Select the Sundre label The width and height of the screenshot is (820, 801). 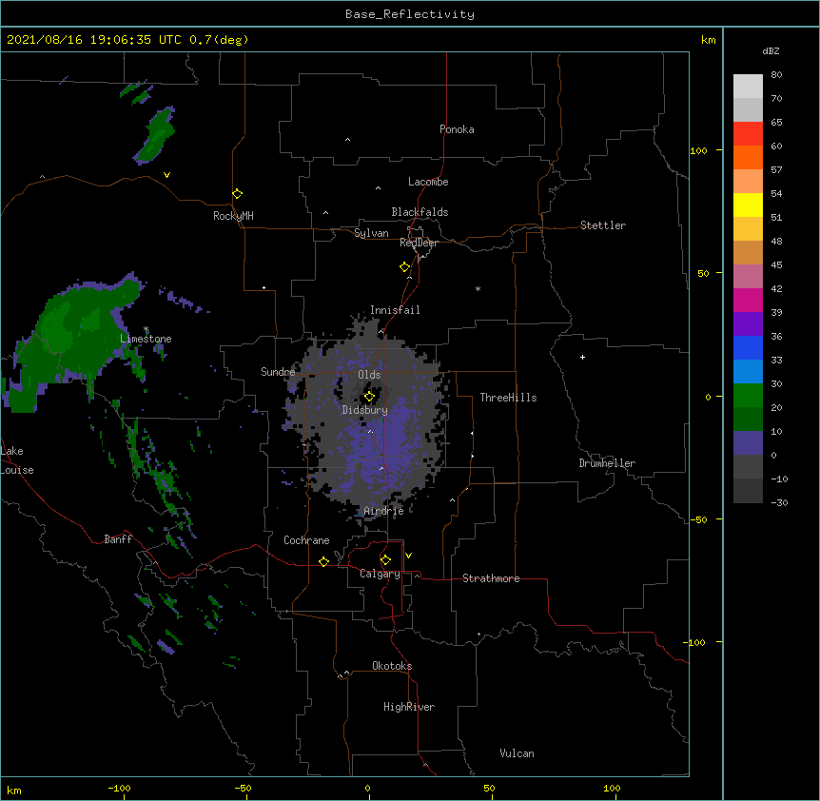[x=278, y=372]
